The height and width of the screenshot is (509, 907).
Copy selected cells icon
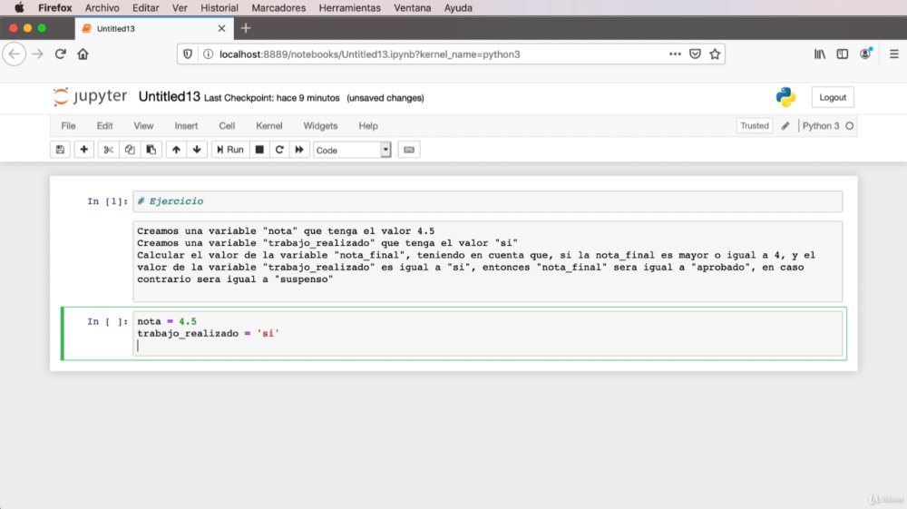(x=130, y=150)
